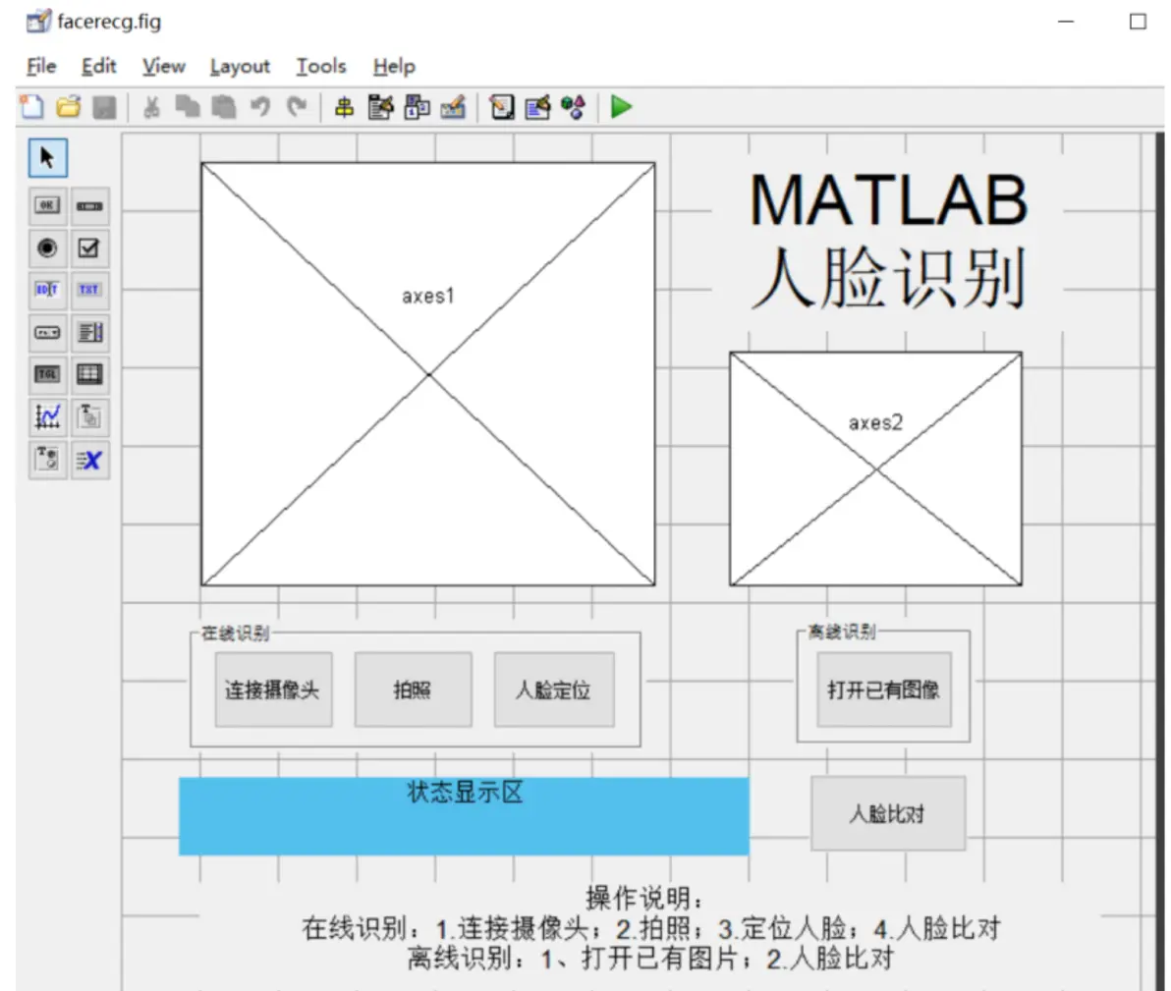Screen dimensions: 1171x991
Task: Select the 打开已有图像 push button
Action: pyautogui.click(x=883, y=689)
